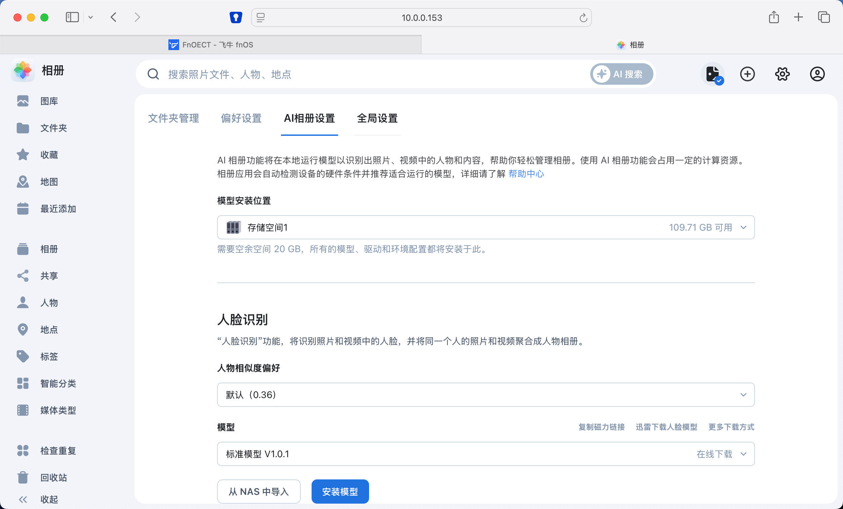843x509 pixels.
Task: Click the indexing status icon near AI search
Action: coord(712,74)
